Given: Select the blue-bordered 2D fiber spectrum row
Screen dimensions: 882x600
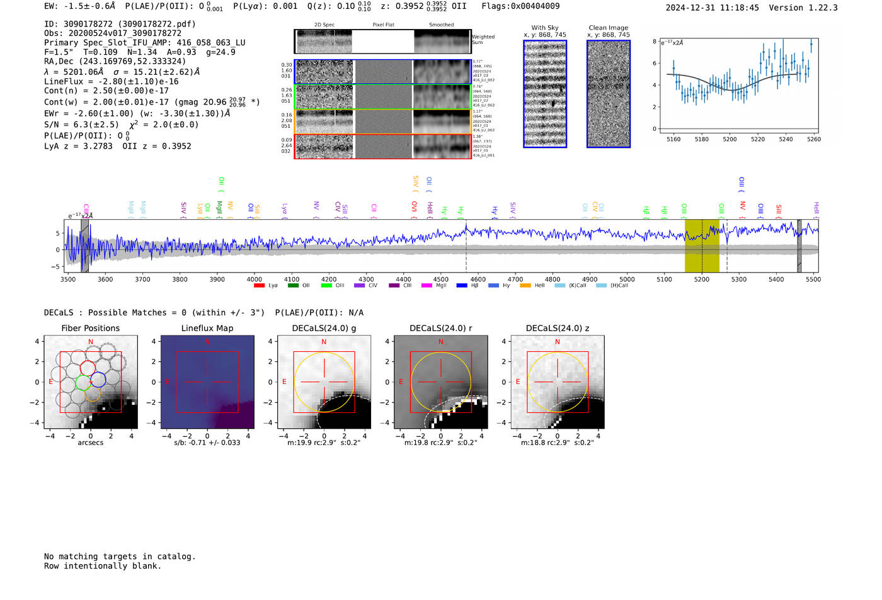Looking at the screenshot, I should [382, 72].
